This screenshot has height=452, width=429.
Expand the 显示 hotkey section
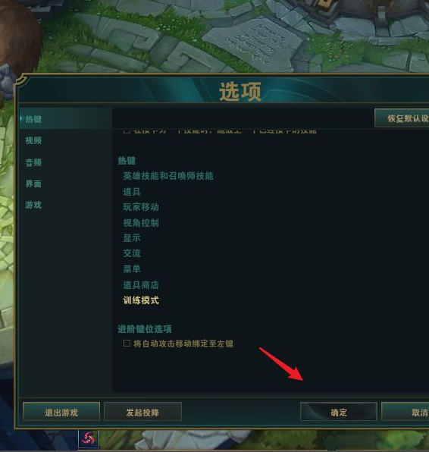pyautogui.click(x=132, y=238)
